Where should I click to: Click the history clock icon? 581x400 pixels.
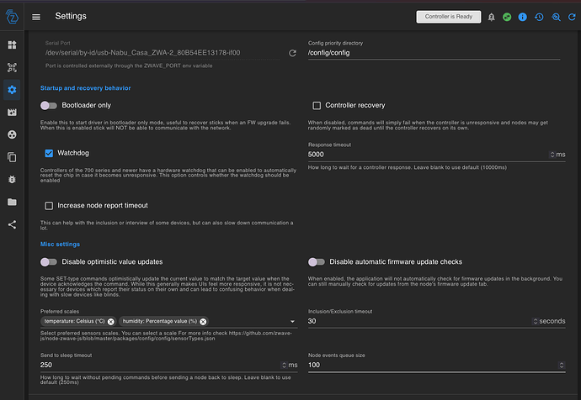539,17
